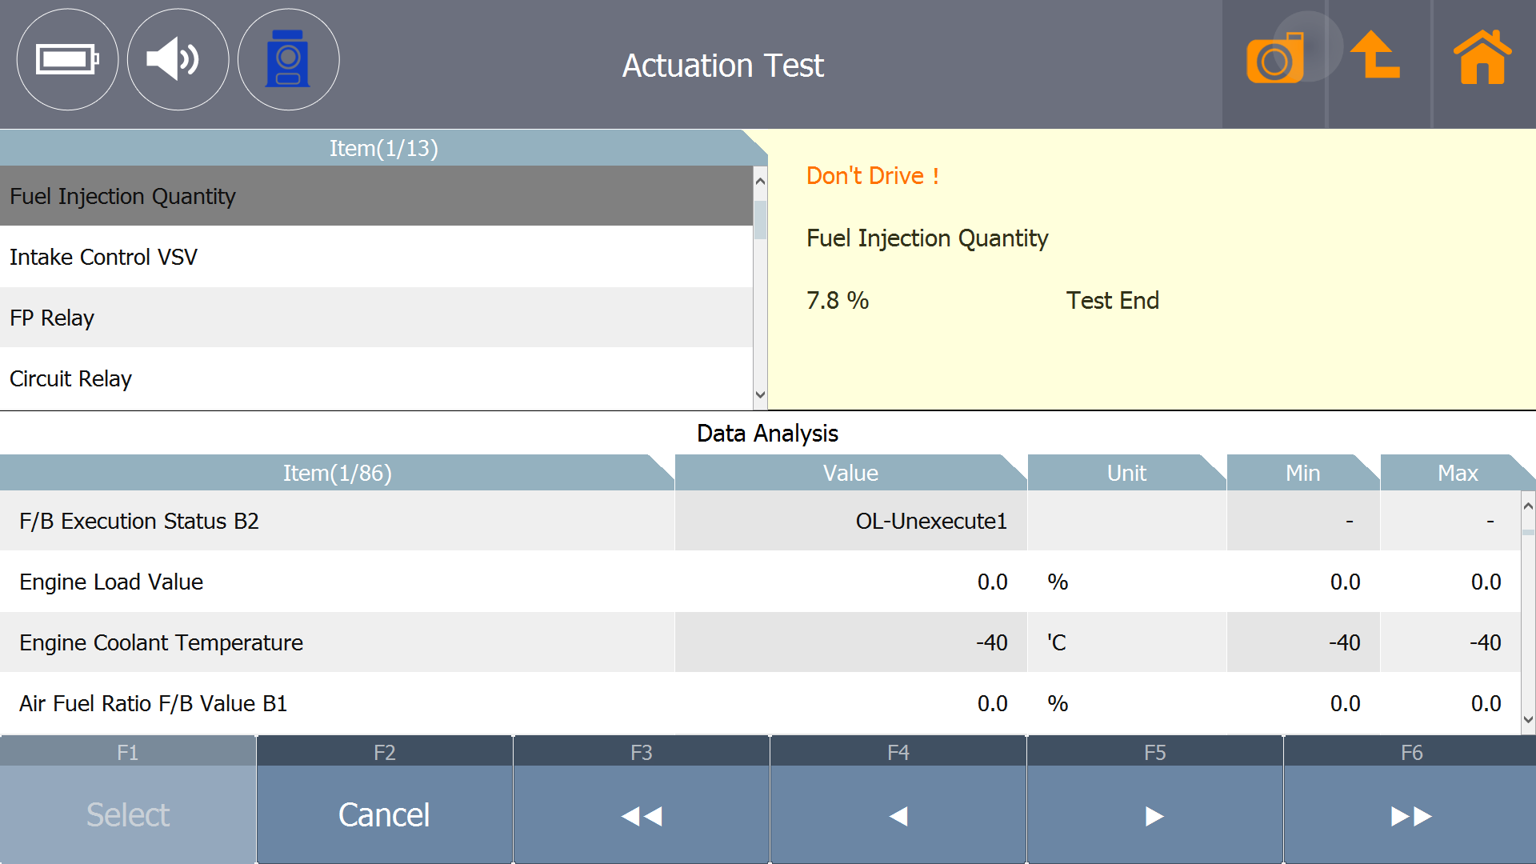Select FP Relay in actuation list

[376, 318]
